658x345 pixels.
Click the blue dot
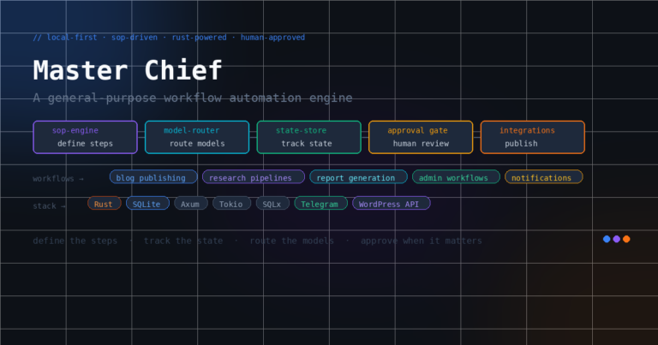[x=607, y=239]
